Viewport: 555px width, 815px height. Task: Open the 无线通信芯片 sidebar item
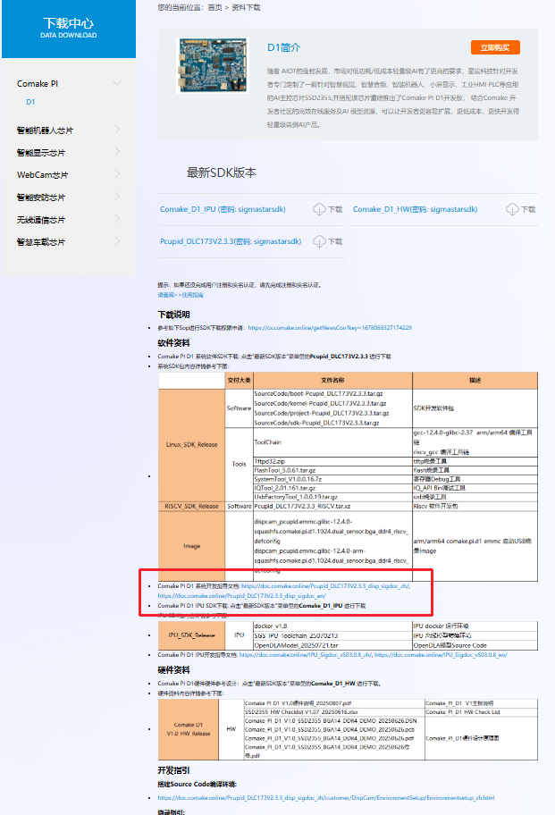pos(41,220)
